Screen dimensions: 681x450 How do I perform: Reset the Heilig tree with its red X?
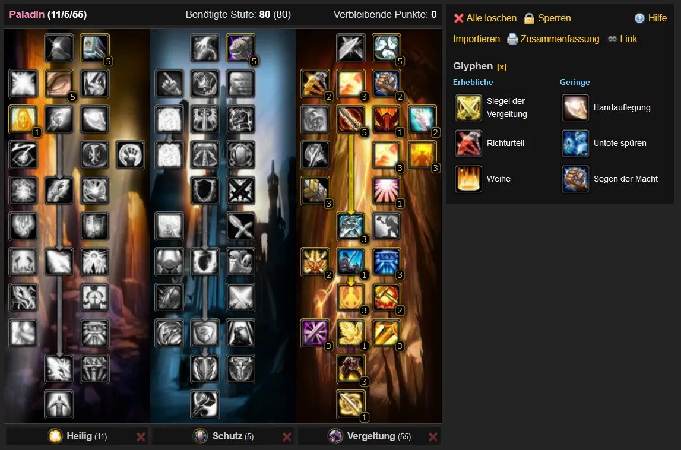click(x=141, y=437)
